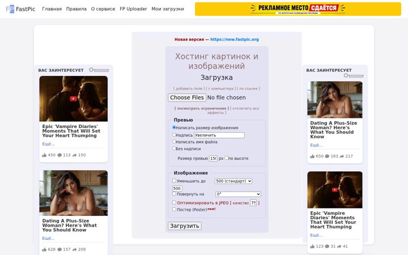Click the ad network logo in right widget header
408x255 pixels.
354,76
